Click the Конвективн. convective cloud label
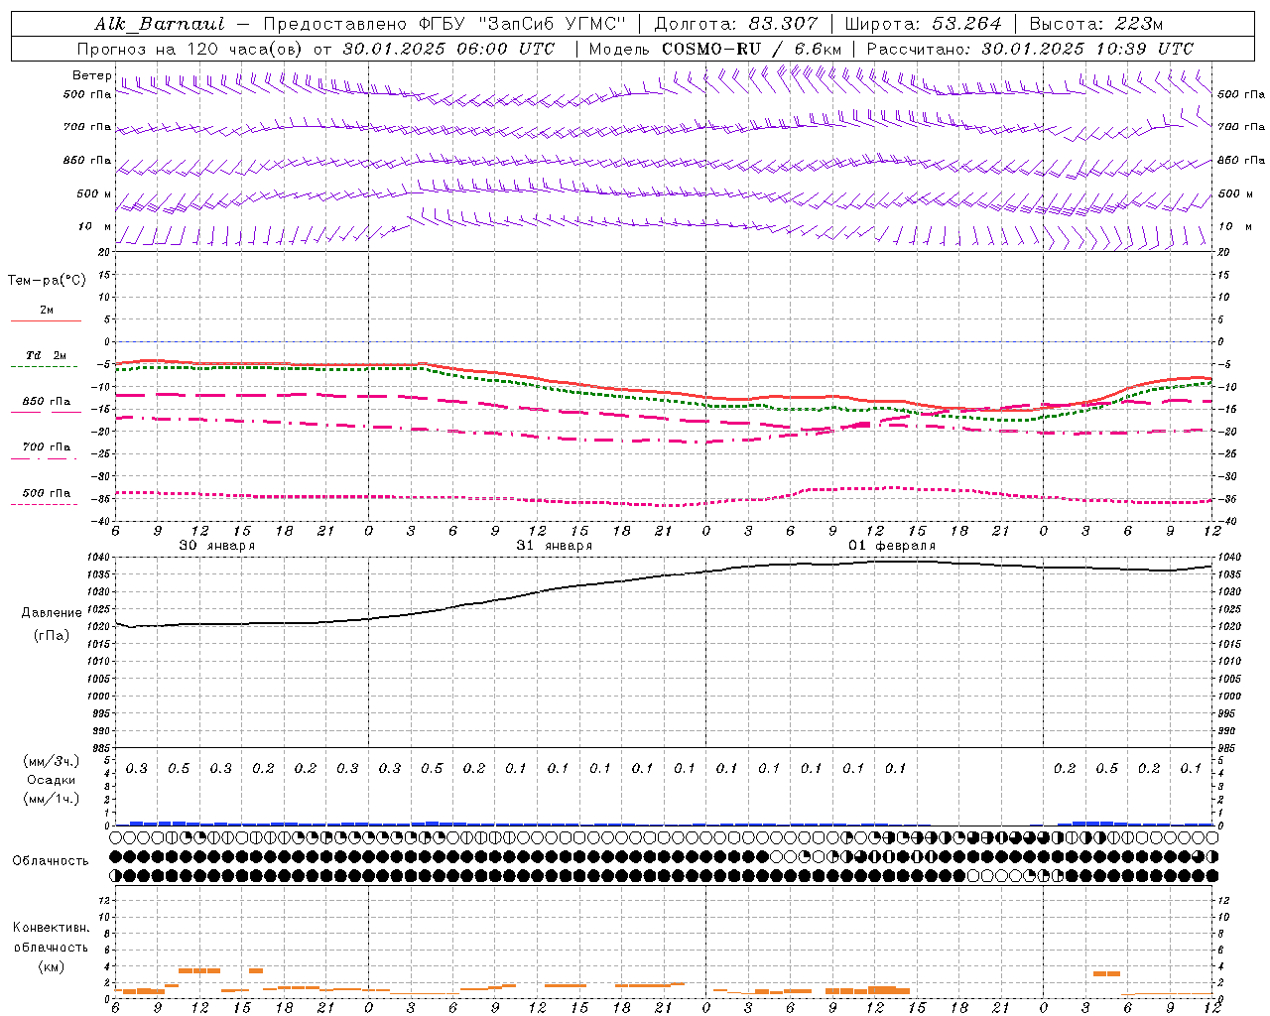The width and height of the screenshot is (1270, 1016). click(52, 928)
